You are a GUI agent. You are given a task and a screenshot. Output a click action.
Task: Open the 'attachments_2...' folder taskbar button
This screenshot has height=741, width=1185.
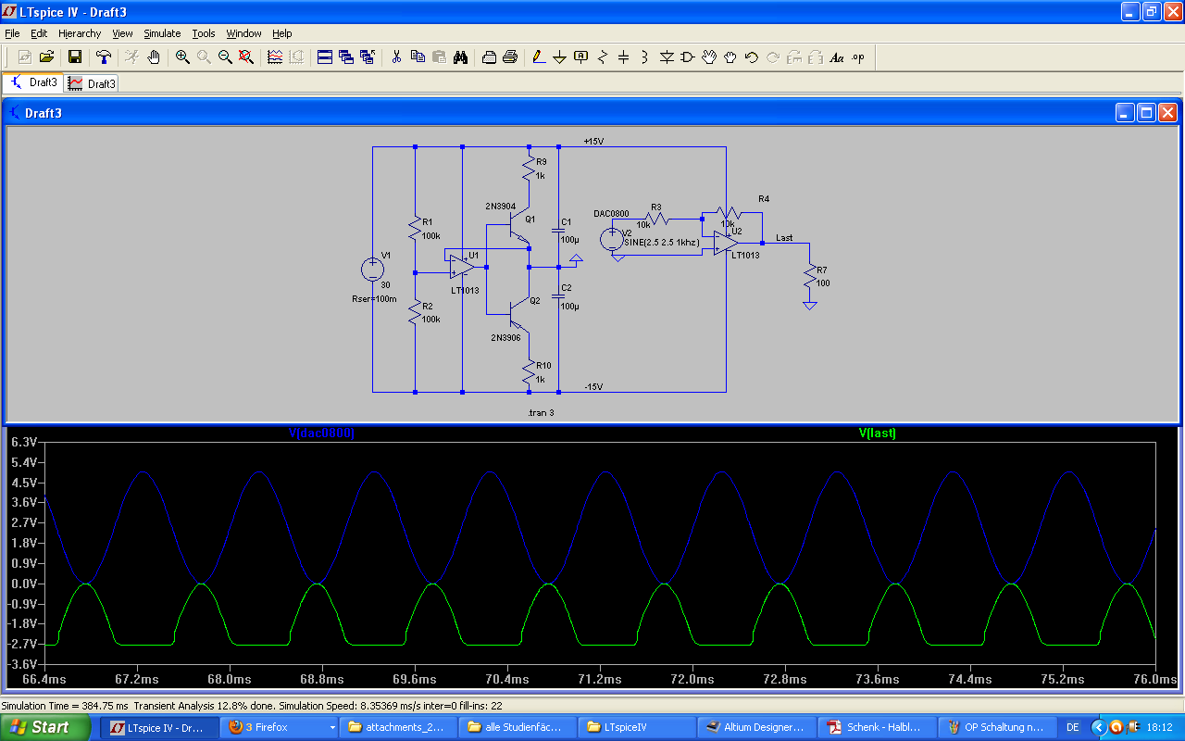(401, 727)
